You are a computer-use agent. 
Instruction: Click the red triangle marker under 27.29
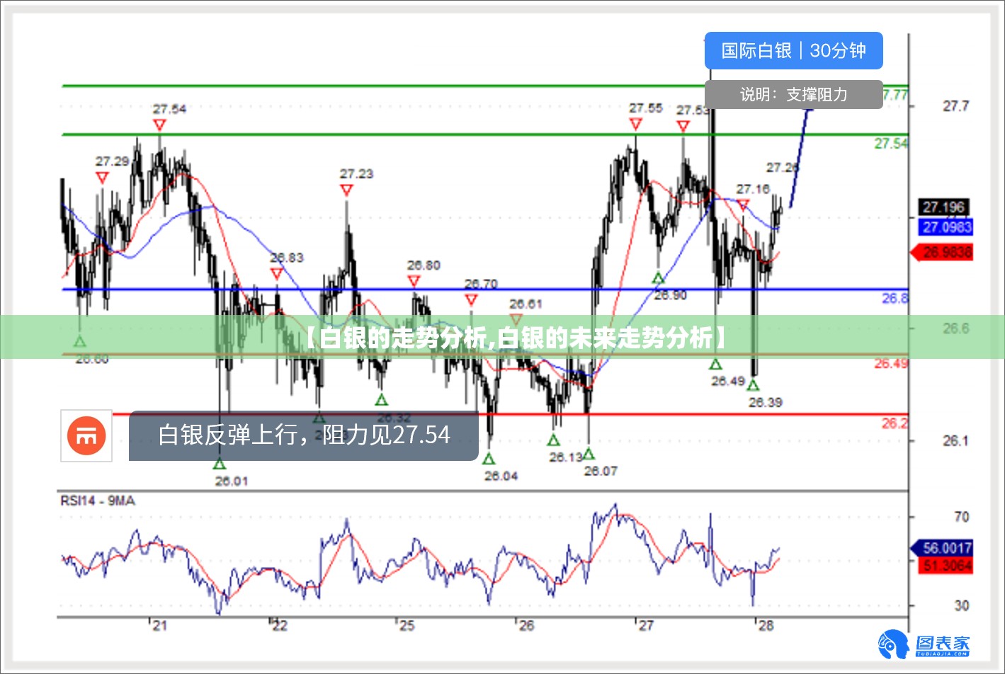click(x=103, y=178)
